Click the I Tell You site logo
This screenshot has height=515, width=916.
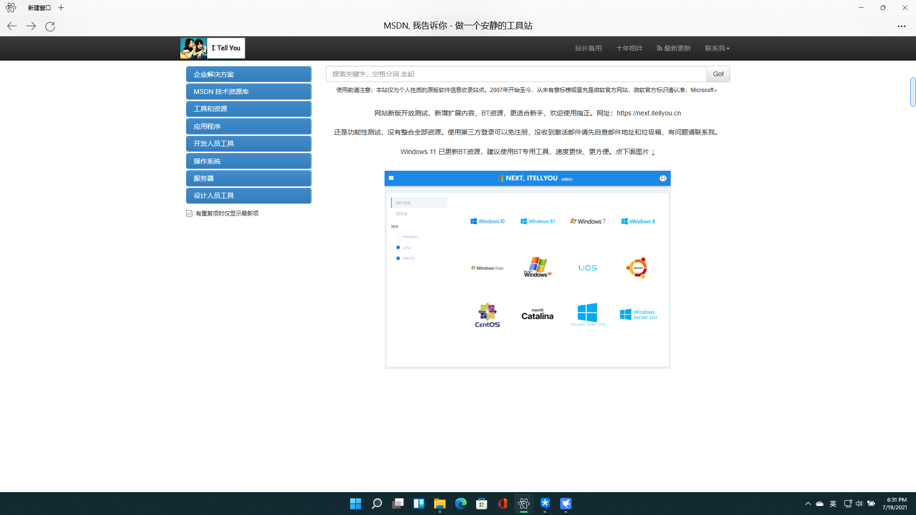212,48
